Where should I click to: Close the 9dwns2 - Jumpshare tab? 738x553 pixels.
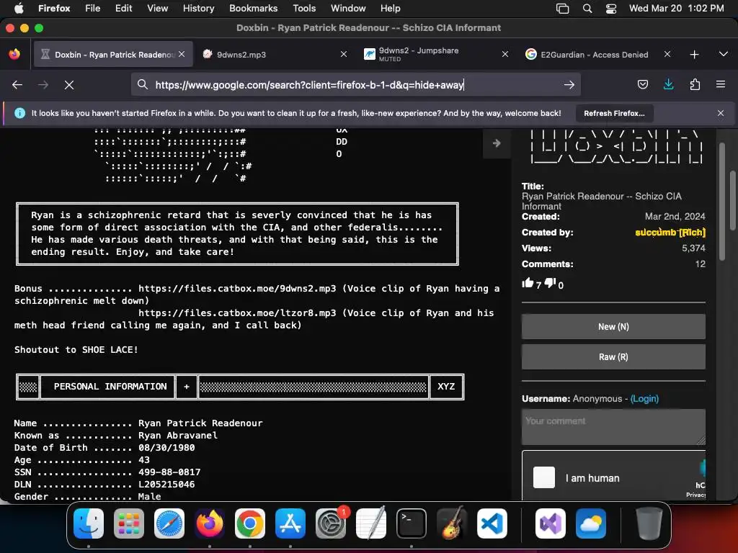coord(505,55)
